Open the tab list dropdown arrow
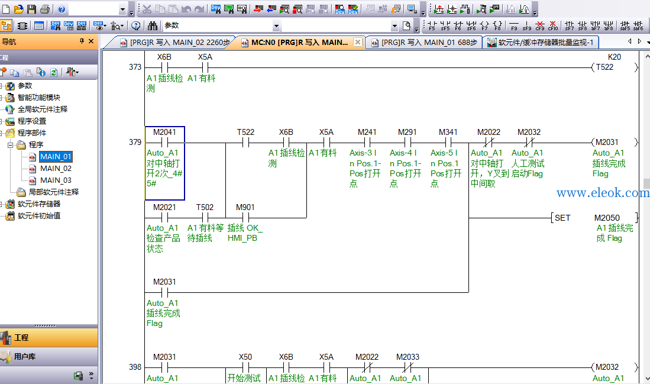The height and width of the screenshot is (384, 650). [x=649, y=41]
